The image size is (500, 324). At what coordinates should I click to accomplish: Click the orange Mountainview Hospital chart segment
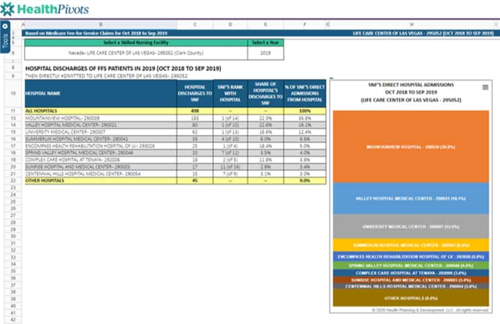click(x=411, y=147)
